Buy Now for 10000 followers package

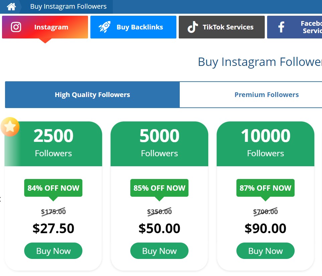[x=265, y=251]
